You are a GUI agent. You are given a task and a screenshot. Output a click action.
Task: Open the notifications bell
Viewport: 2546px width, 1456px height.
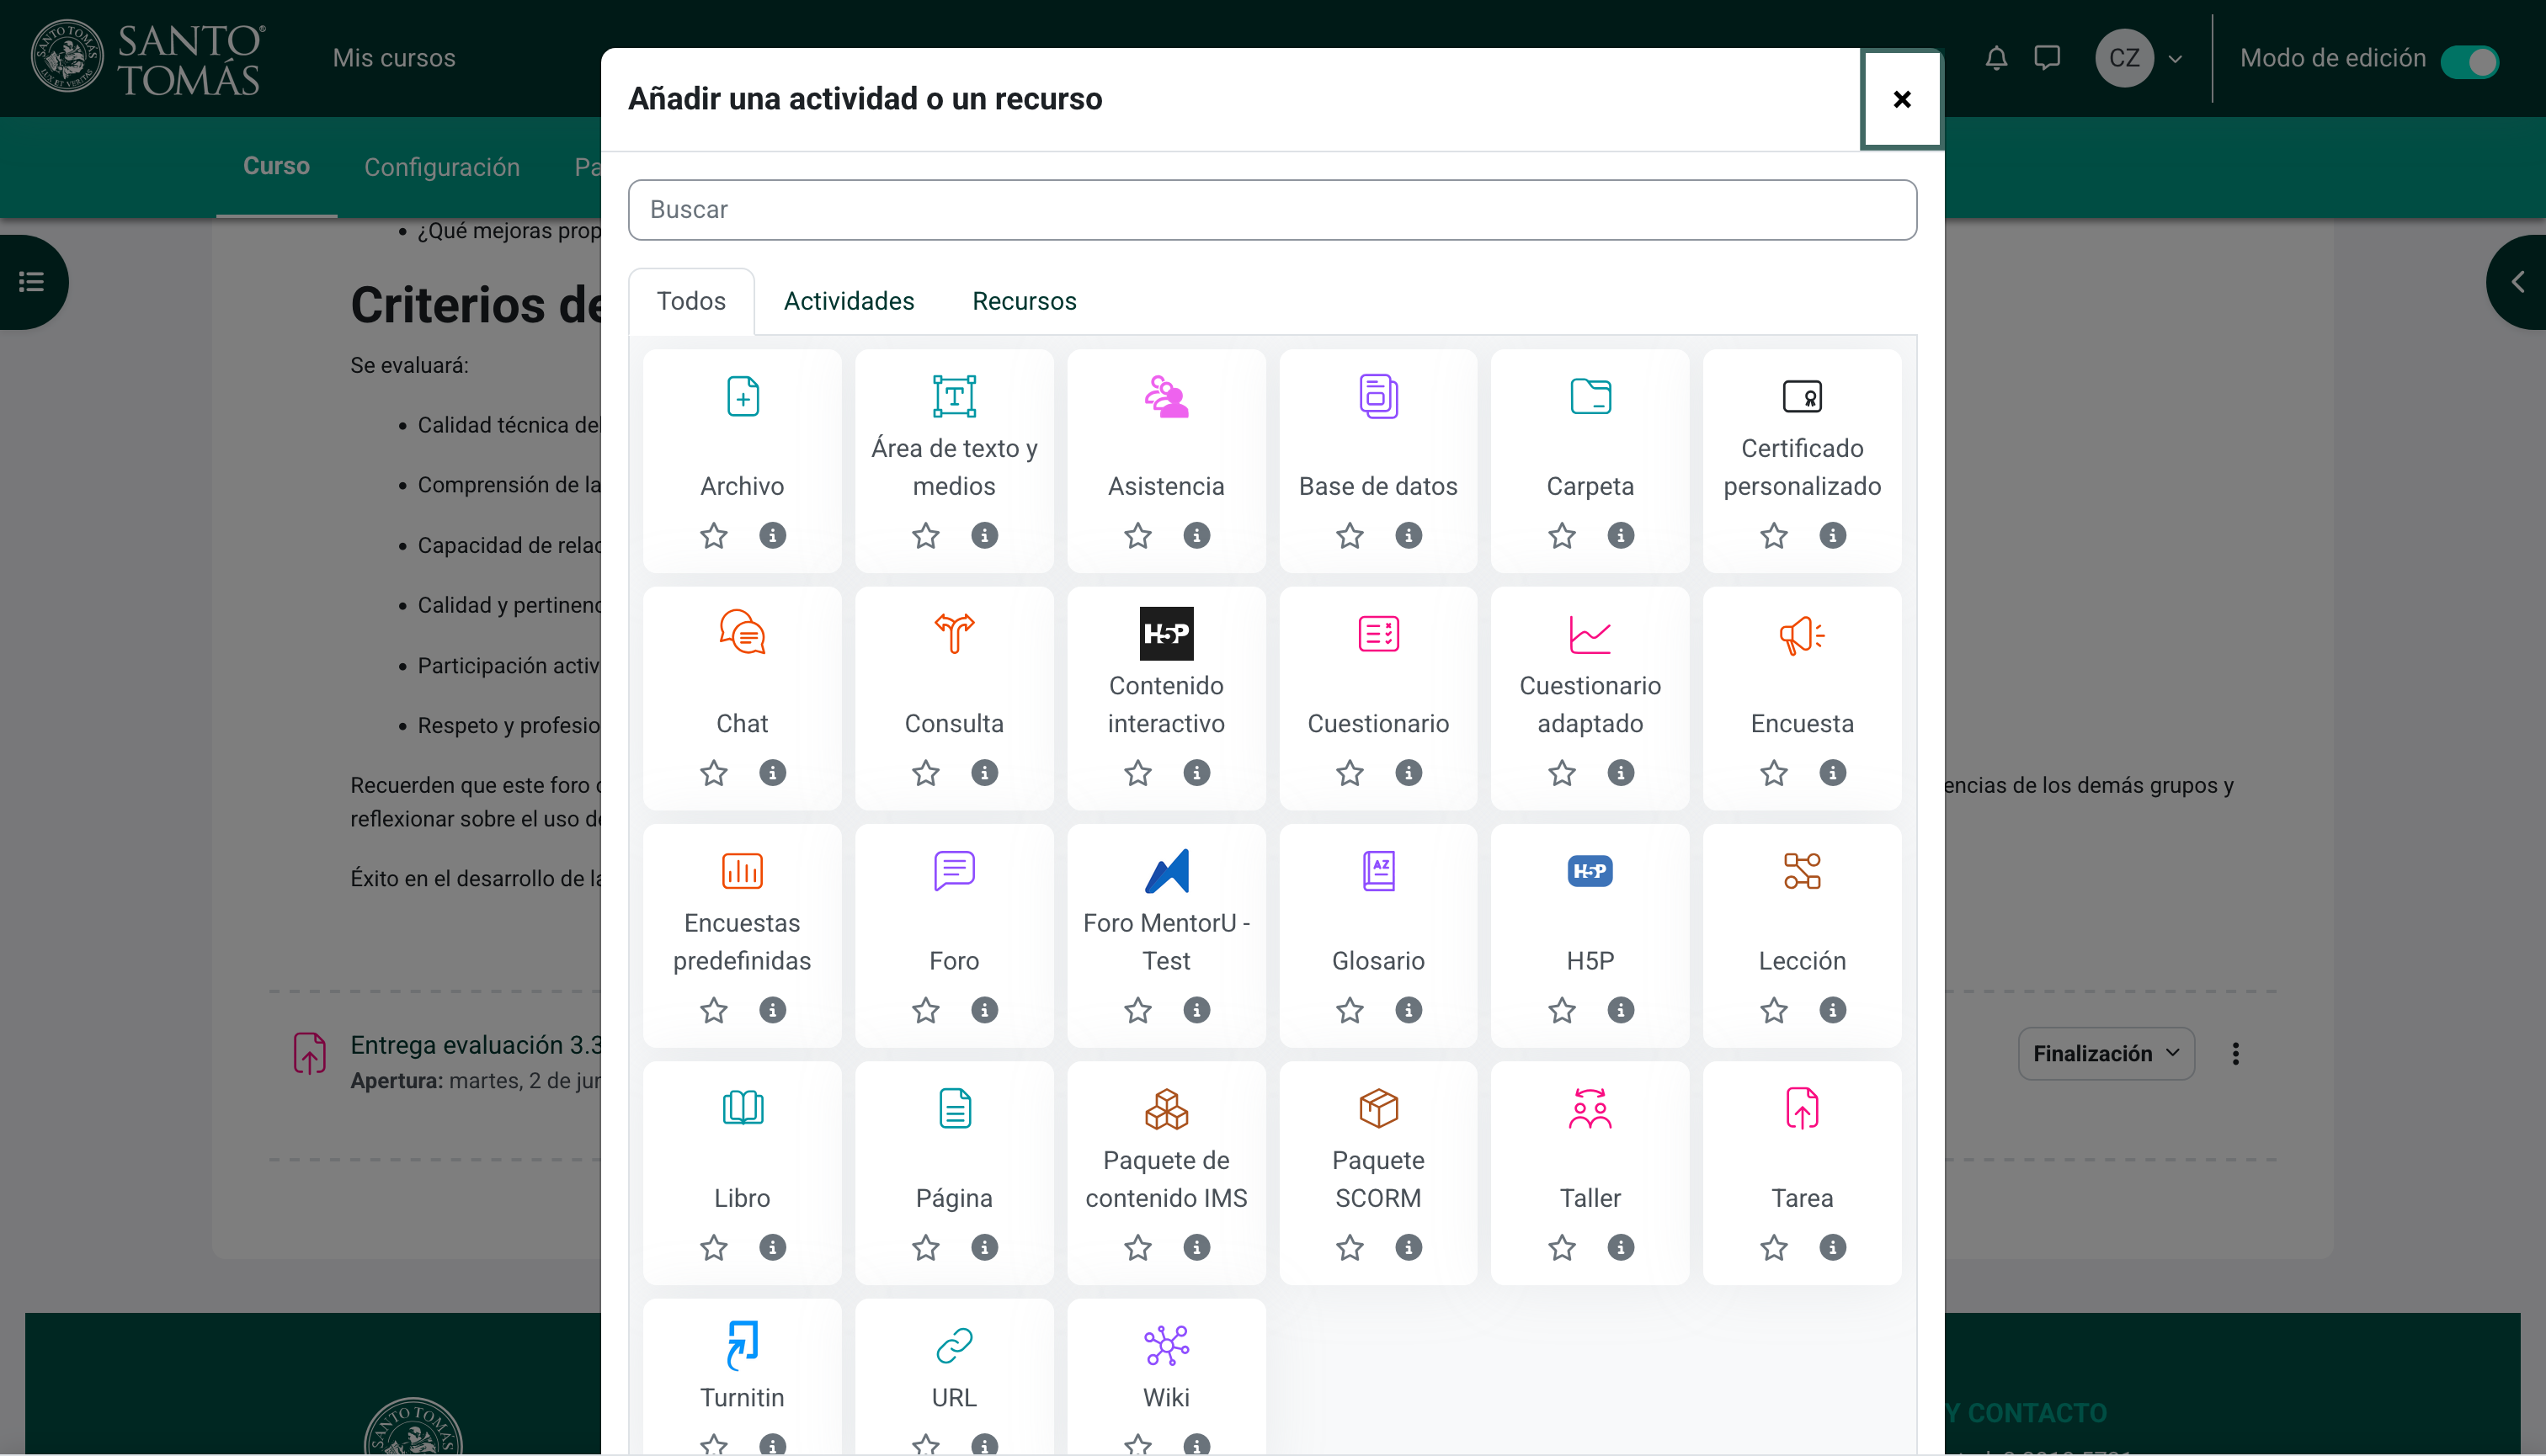point(1995,59)
